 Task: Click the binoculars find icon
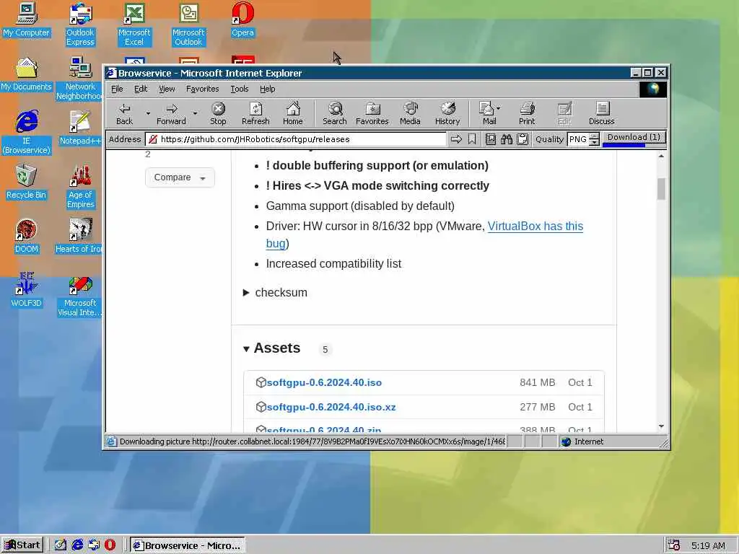[506, 139]
